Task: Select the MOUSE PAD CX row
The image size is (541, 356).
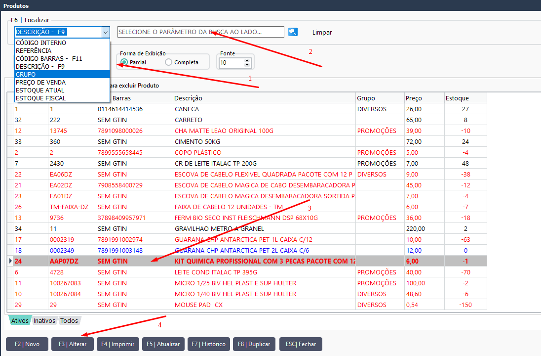Action: pyautogui.click(x=247, y=305)
